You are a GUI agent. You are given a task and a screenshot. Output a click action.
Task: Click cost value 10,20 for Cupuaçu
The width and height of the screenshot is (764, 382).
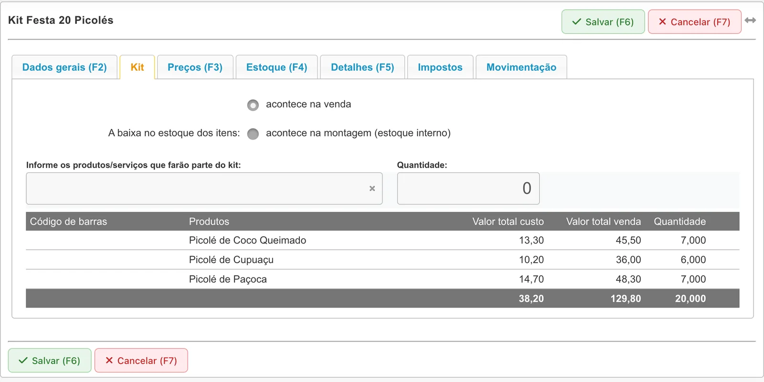coord(531,260)
